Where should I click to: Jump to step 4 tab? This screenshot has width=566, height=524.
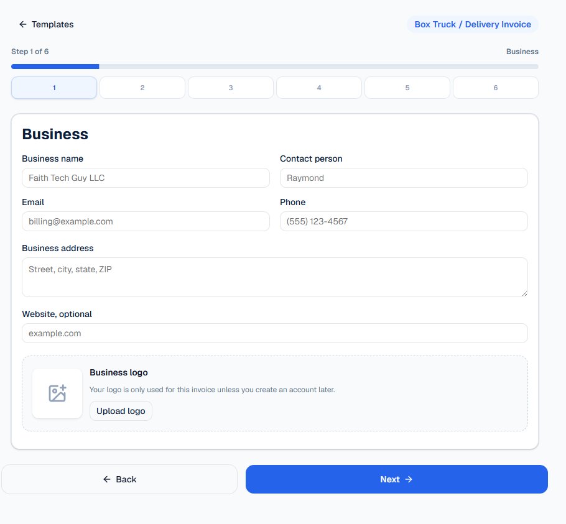319,88
